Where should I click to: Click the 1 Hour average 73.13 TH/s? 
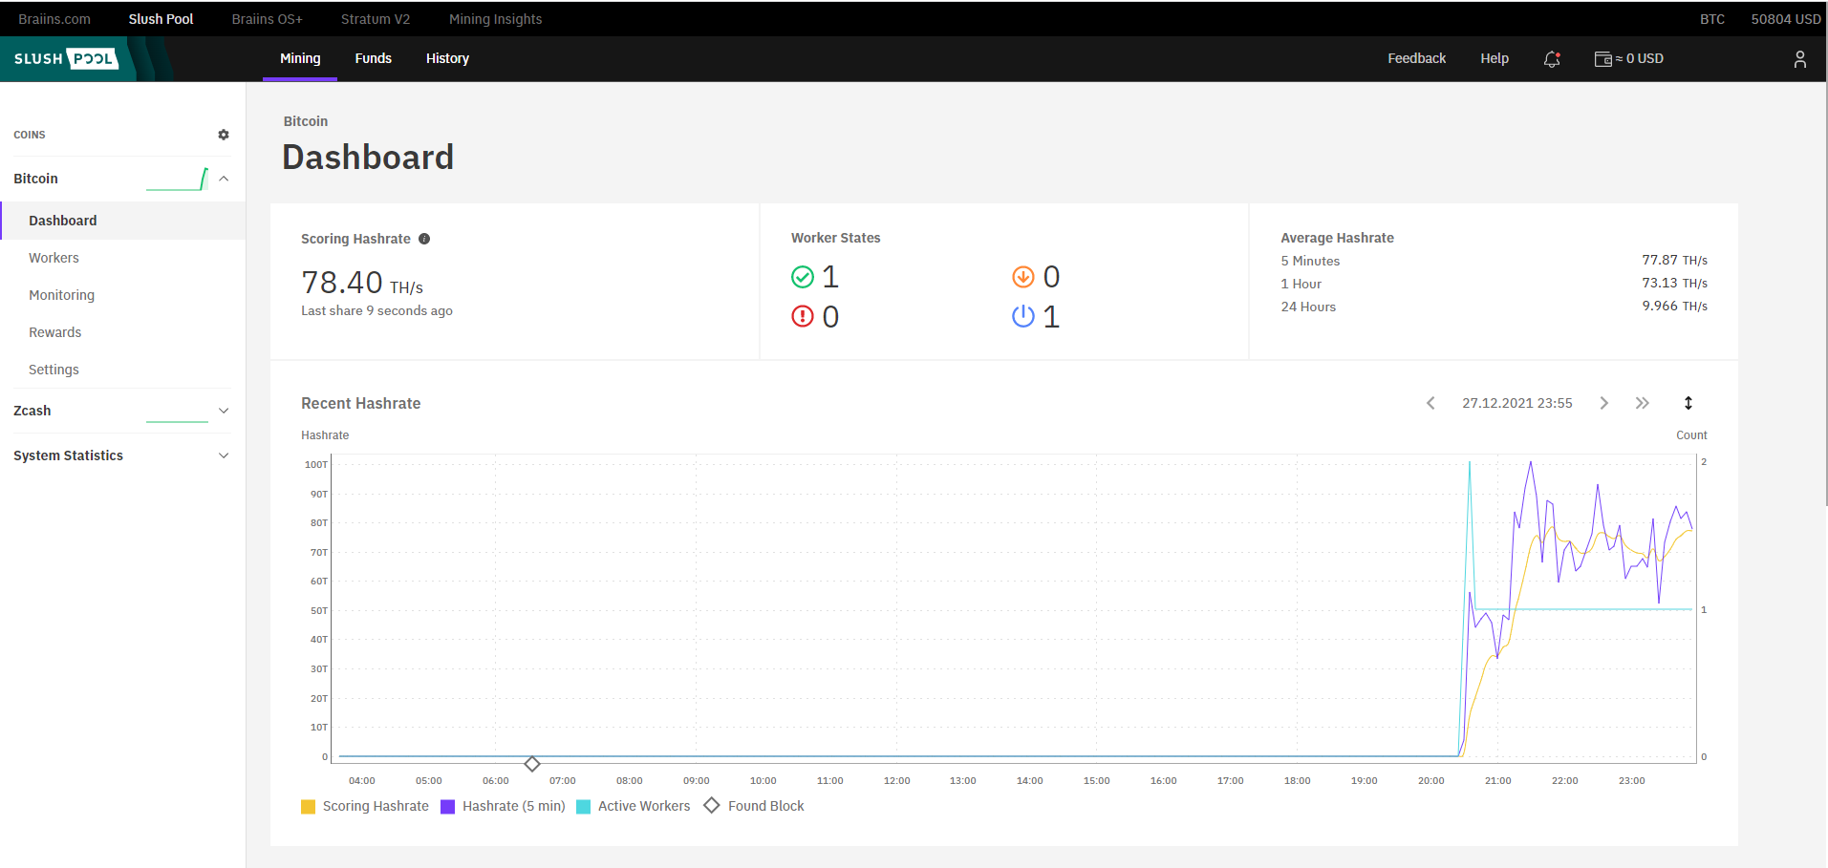click(1674, 283)
